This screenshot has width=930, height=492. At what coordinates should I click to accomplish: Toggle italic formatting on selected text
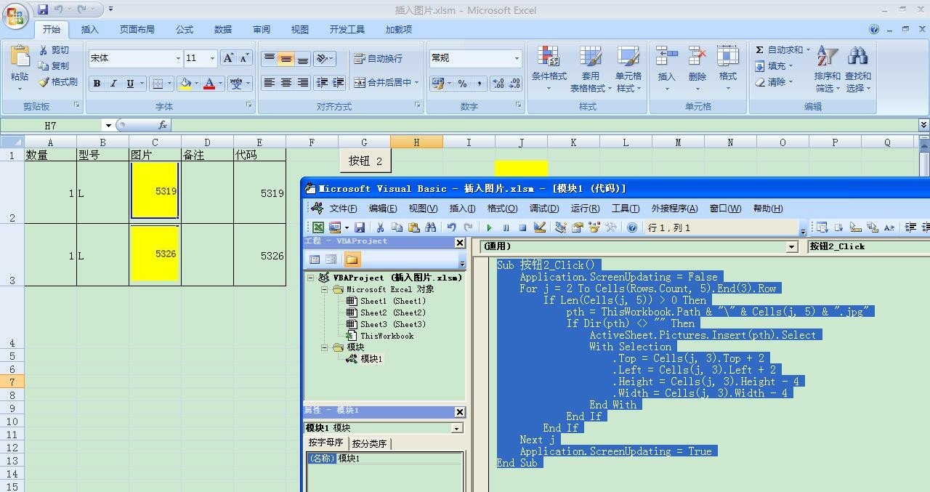tap(112, 83)
